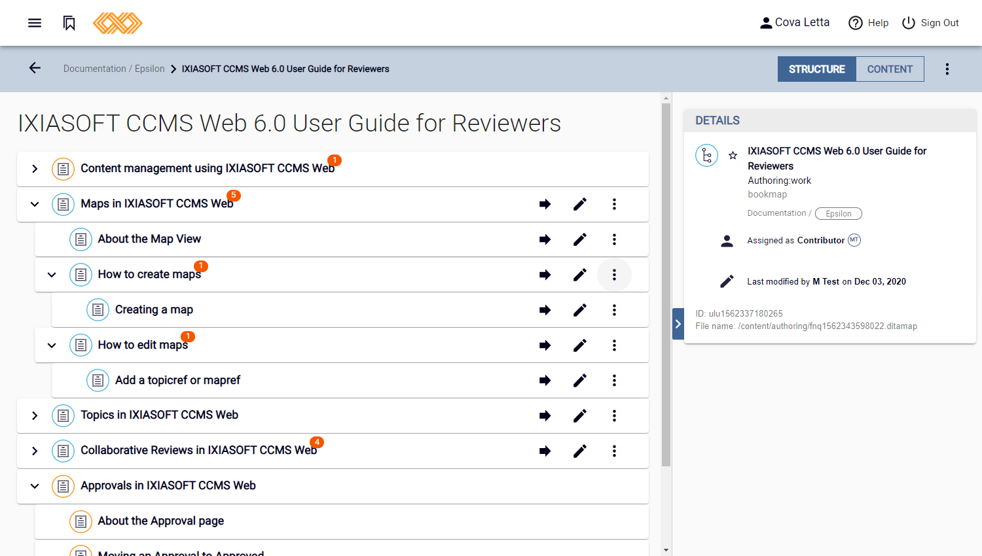
Task: Collapse Approvals in IXIASOFT CCMS Web
Action: [x=35, y=486]
